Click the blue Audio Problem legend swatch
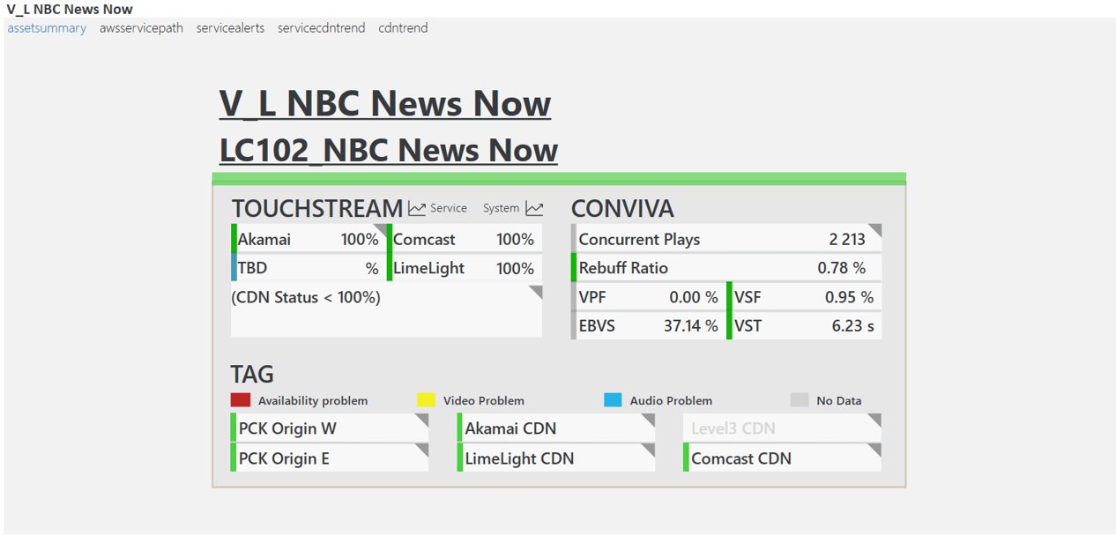This screenshot has width=1116, height=536. tap(613, 400)
